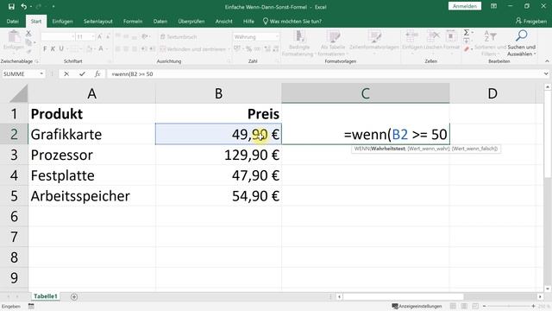Switch to the Überprüfen tab
The width and height of the screenshot is (552, 311).
[x=191, y=21]
